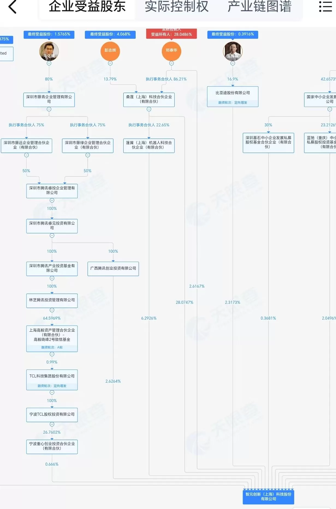
Task: Collapse the node under 林芝腾讯投资管理有限公司
Action: 52,310
